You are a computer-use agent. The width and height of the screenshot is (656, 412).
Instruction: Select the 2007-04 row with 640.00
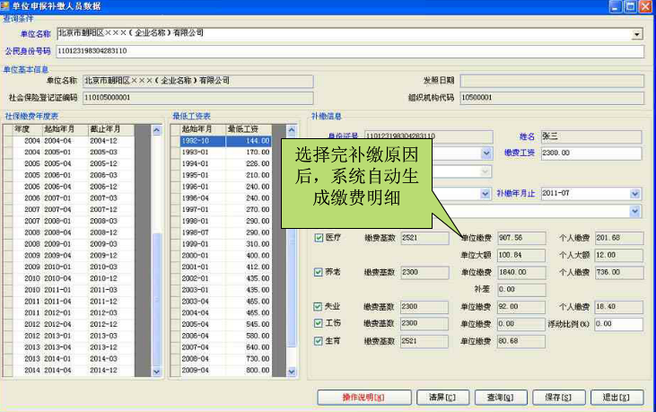click(225, 347)
